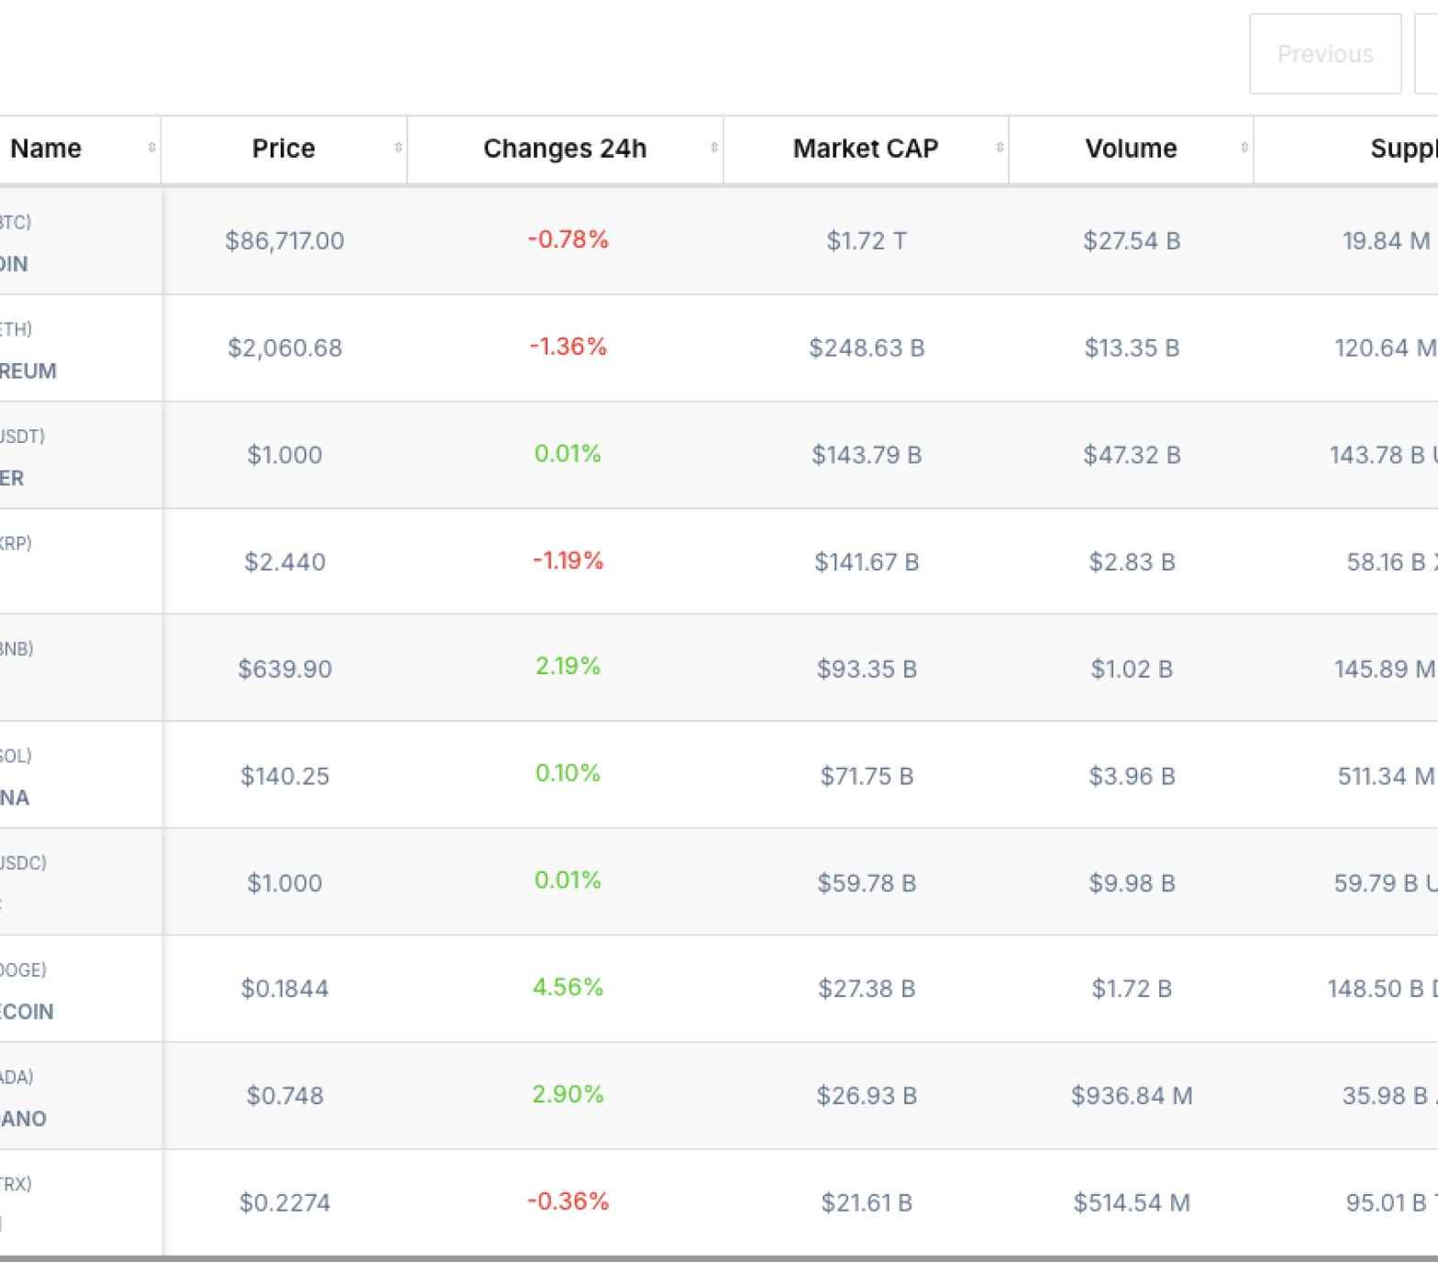Select the $2.83 B volume cell
The image size is (1438, 1262).
(1132, 562)
